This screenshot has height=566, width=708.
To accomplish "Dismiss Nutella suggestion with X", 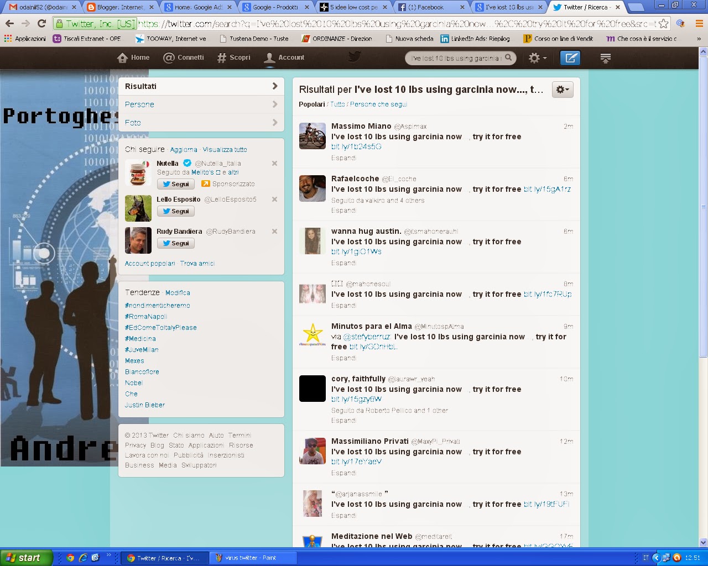I will 274,164.
